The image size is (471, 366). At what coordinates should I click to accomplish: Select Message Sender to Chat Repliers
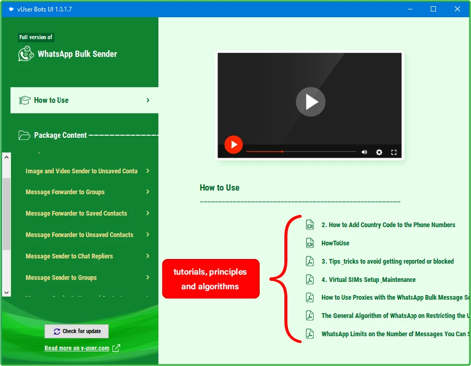[69, 256]
